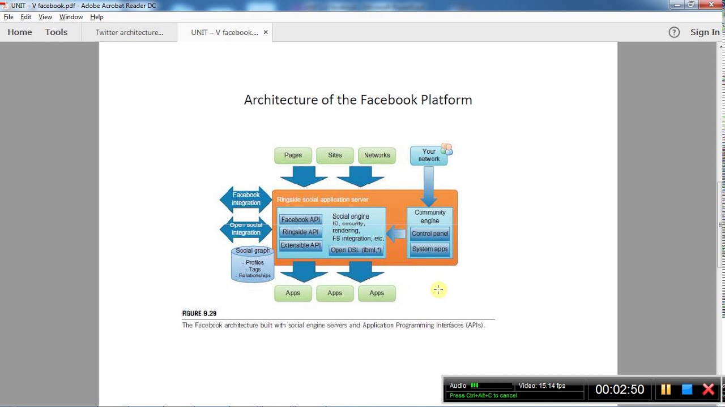This screenshot has width=725, height=407.
Task: Click the Ringside social application server label
Action: (x=322, y=200)
